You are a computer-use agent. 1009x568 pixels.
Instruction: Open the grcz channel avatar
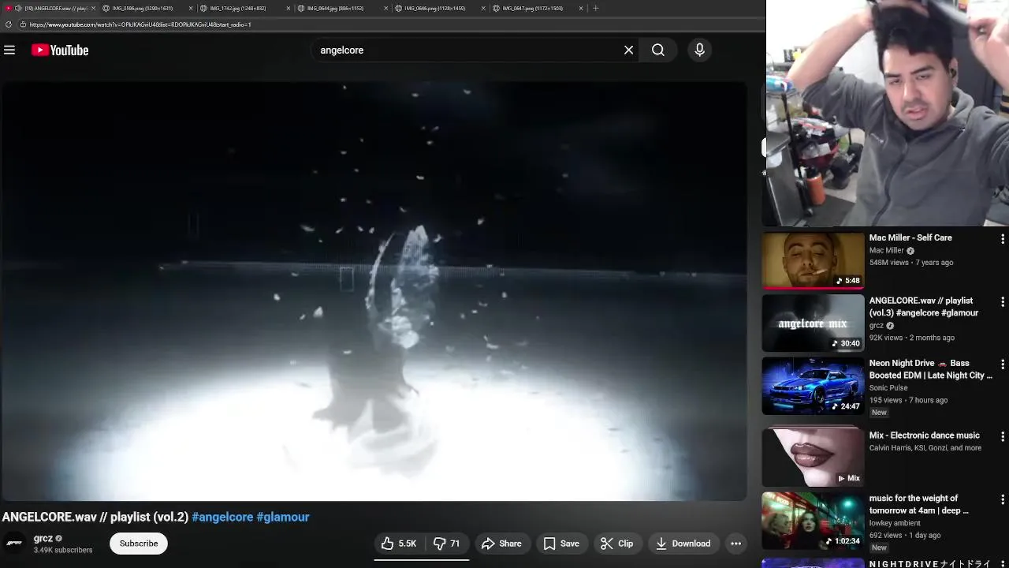click(x=14, y=543)
